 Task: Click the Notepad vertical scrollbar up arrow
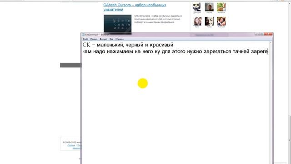point(271,43)
